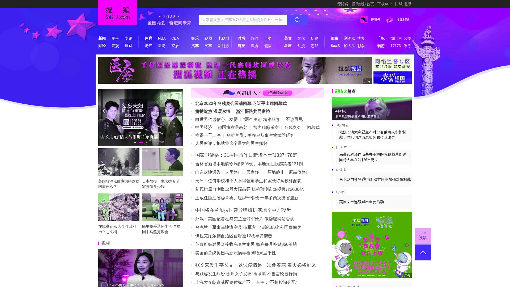
Task: Open the 勿忘夫妇 carousel image
Action: click(141, 117)
